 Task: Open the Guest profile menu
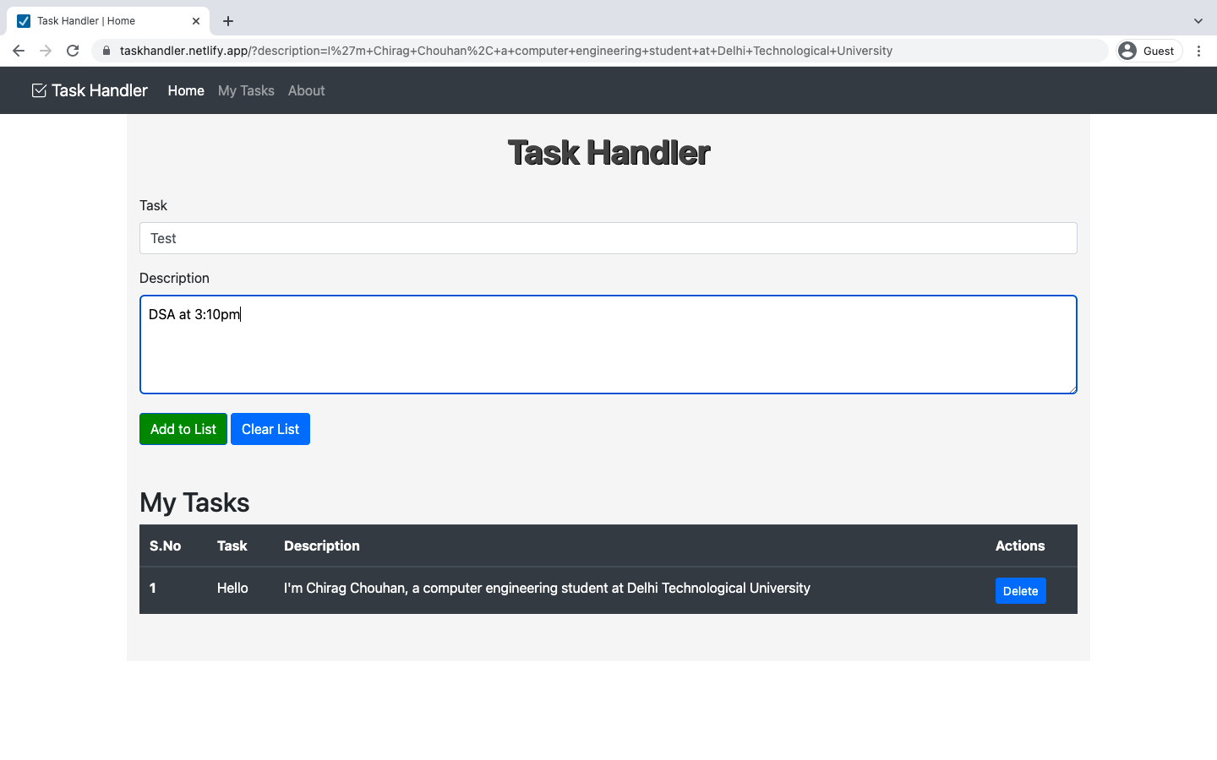[1148, 51]
